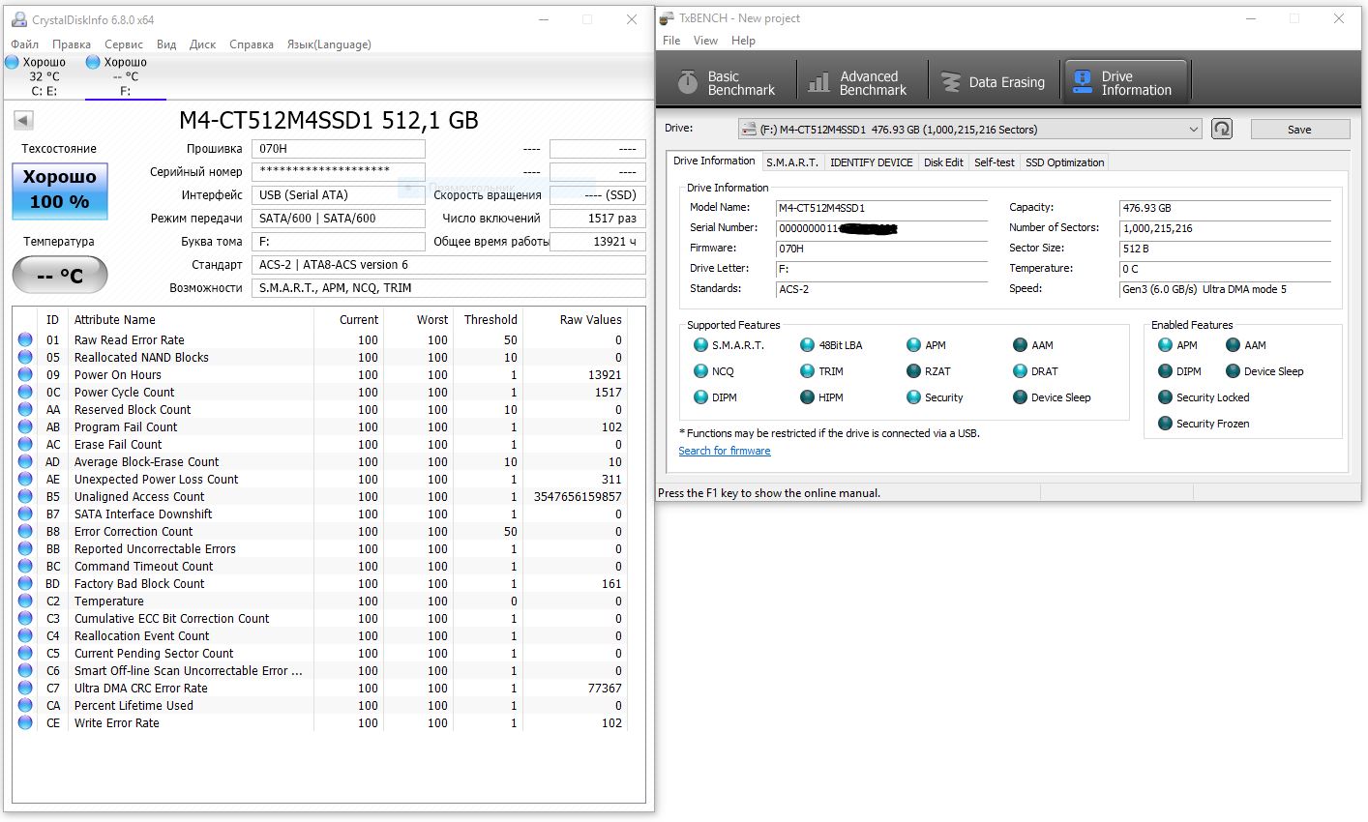Click the previous disk arrow icon
The height and width of the screenshot is (822, 1368).
click(24, 120)
